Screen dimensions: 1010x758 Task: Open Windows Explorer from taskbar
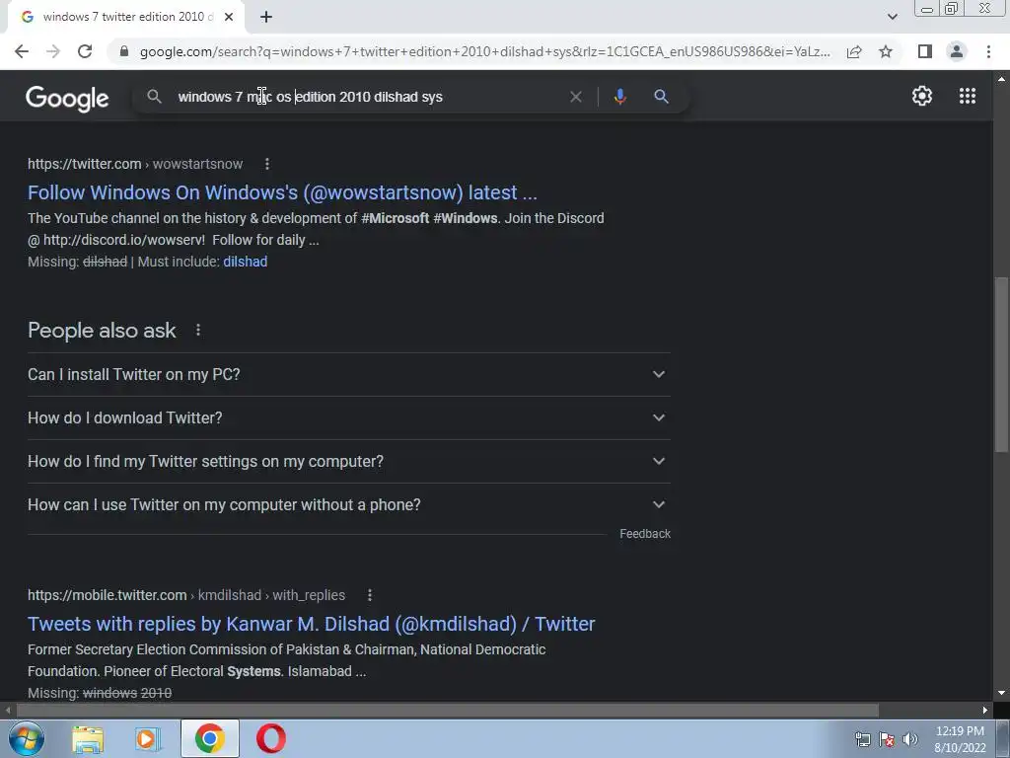88,738
